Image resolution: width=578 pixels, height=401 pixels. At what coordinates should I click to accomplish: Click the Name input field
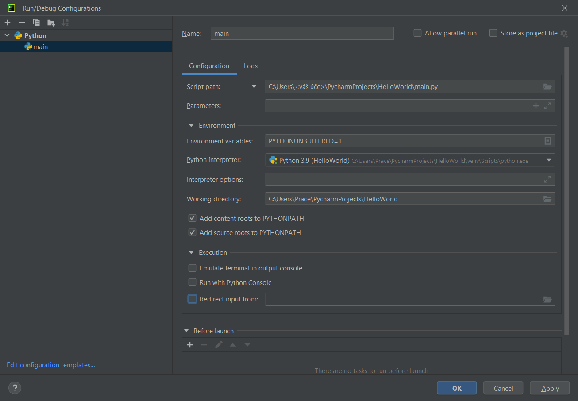302,33
